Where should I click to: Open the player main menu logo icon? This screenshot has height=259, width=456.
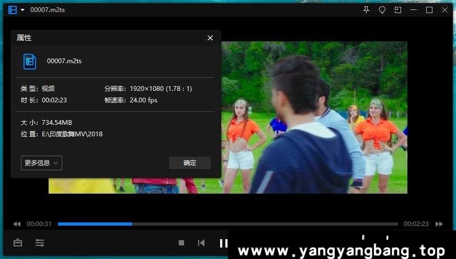pyautogui.click(x=13, y=10)
